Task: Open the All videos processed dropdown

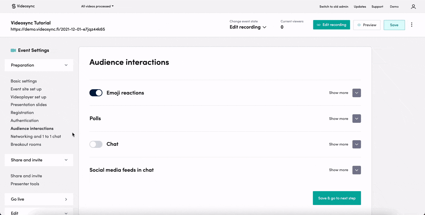Action: 97,6
